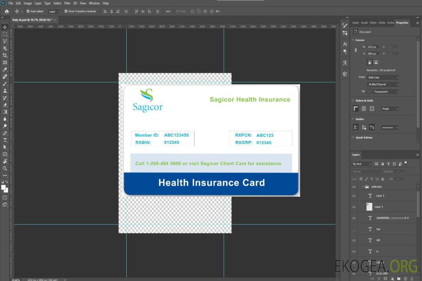This screenshot has width=422, height=281.
Task: Toggle Show Transform Controls checkbox
Action: 66,11
